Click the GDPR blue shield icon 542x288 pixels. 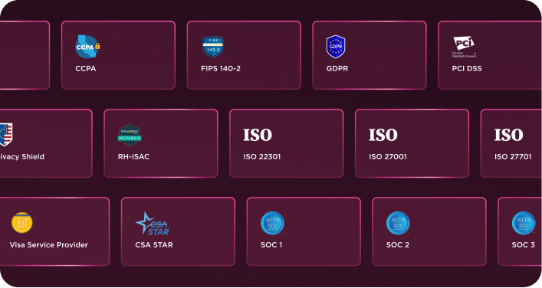(x=336, y=47)
